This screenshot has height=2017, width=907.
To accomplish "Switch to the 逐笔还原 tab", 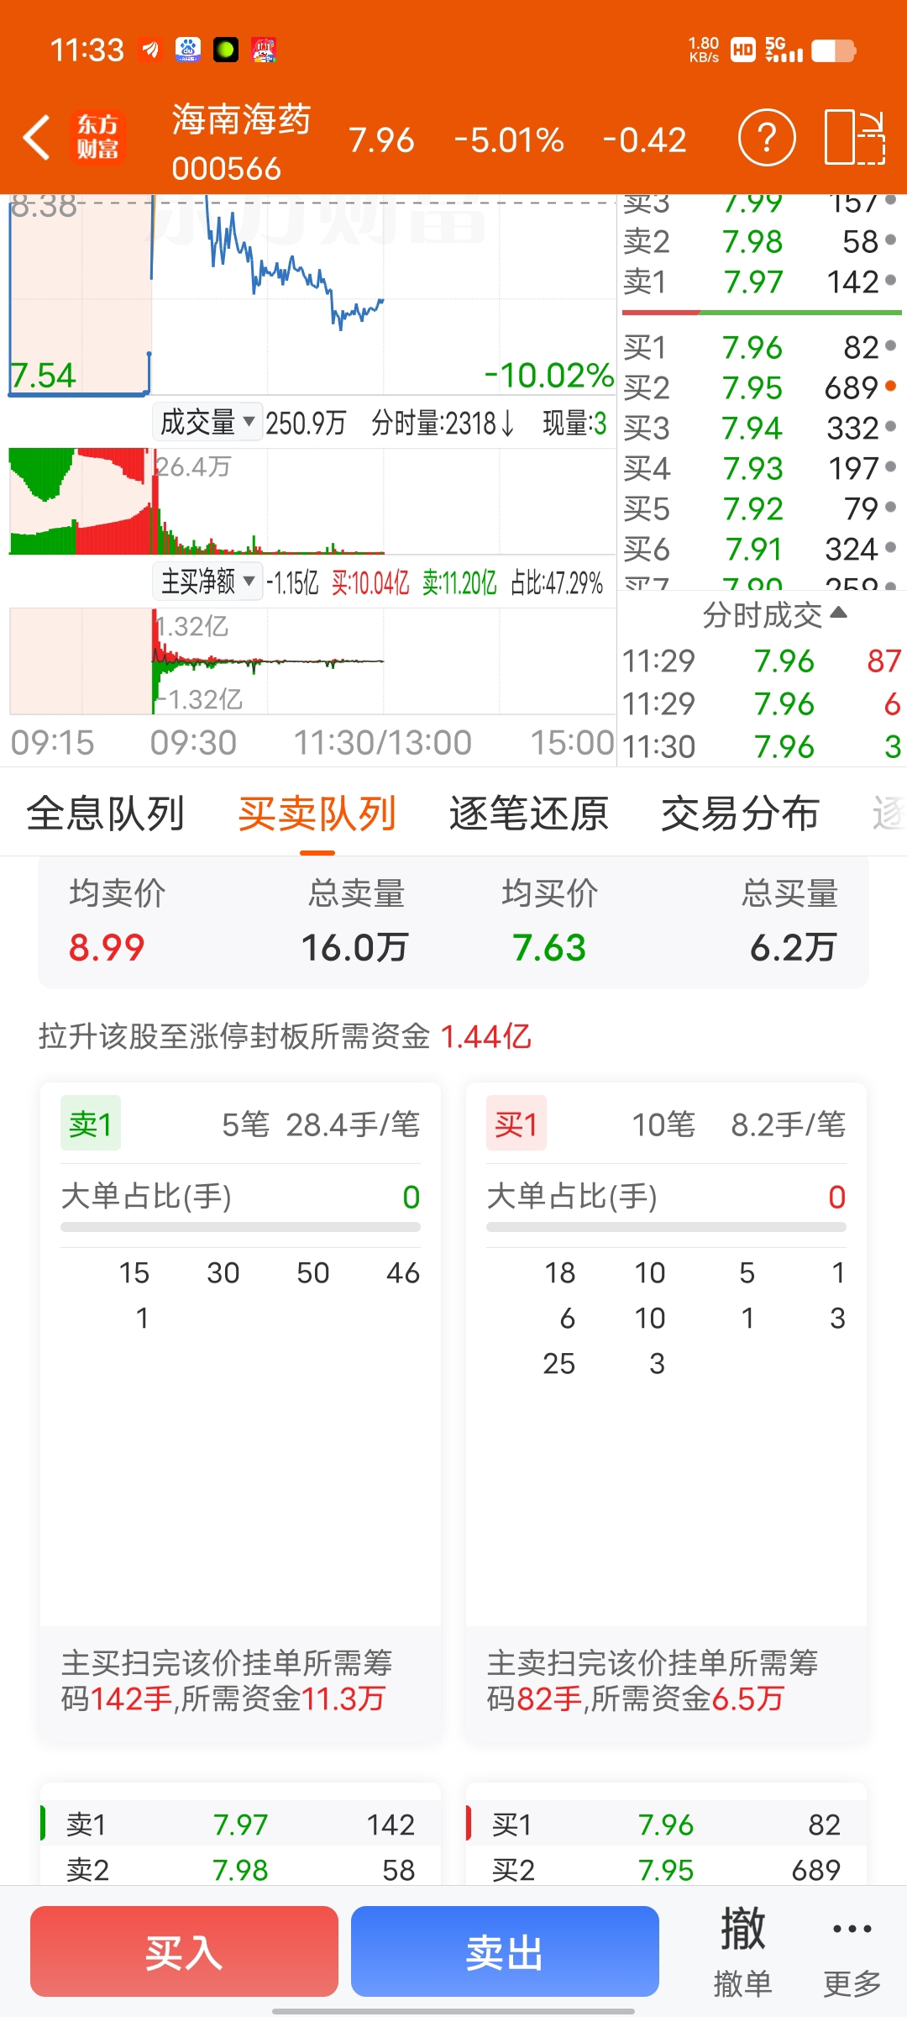I will point(529,814).
